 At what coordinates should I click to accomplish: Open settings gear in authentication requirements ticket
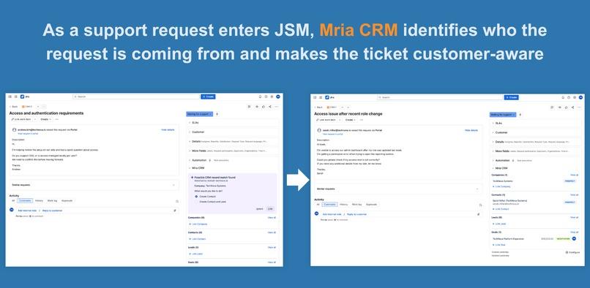point(272,96)
